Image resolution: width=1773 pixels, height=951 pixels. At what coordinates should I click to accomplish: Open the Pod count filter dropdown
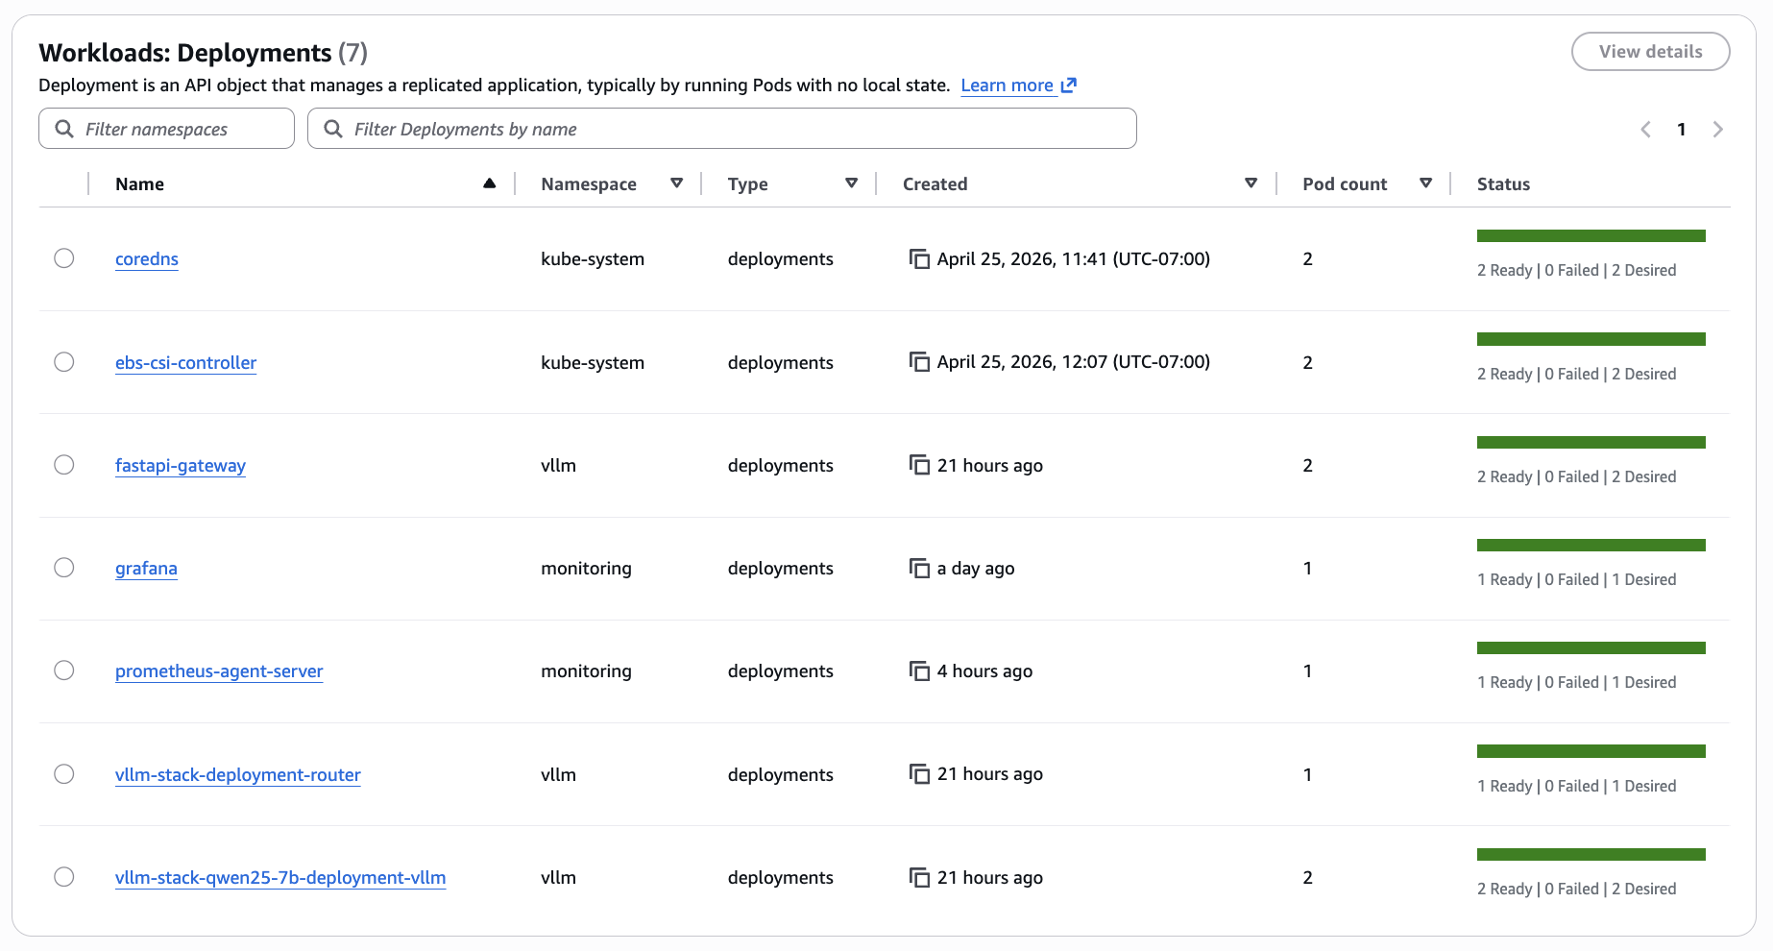(x=1427, y=182)
